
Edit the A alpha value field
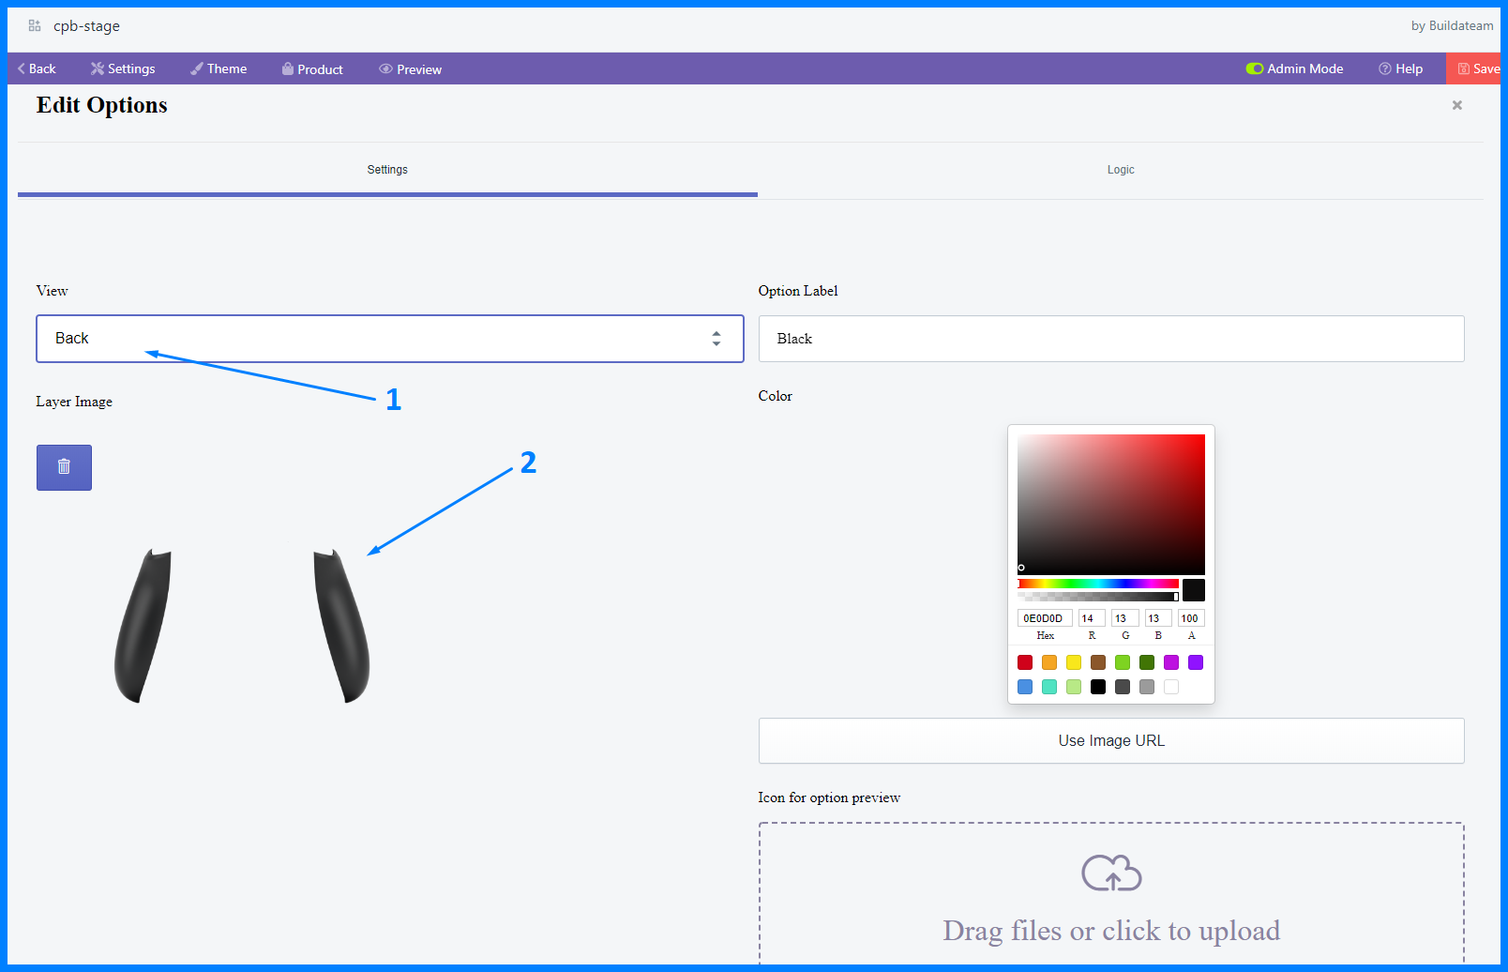coord(1191,618)
